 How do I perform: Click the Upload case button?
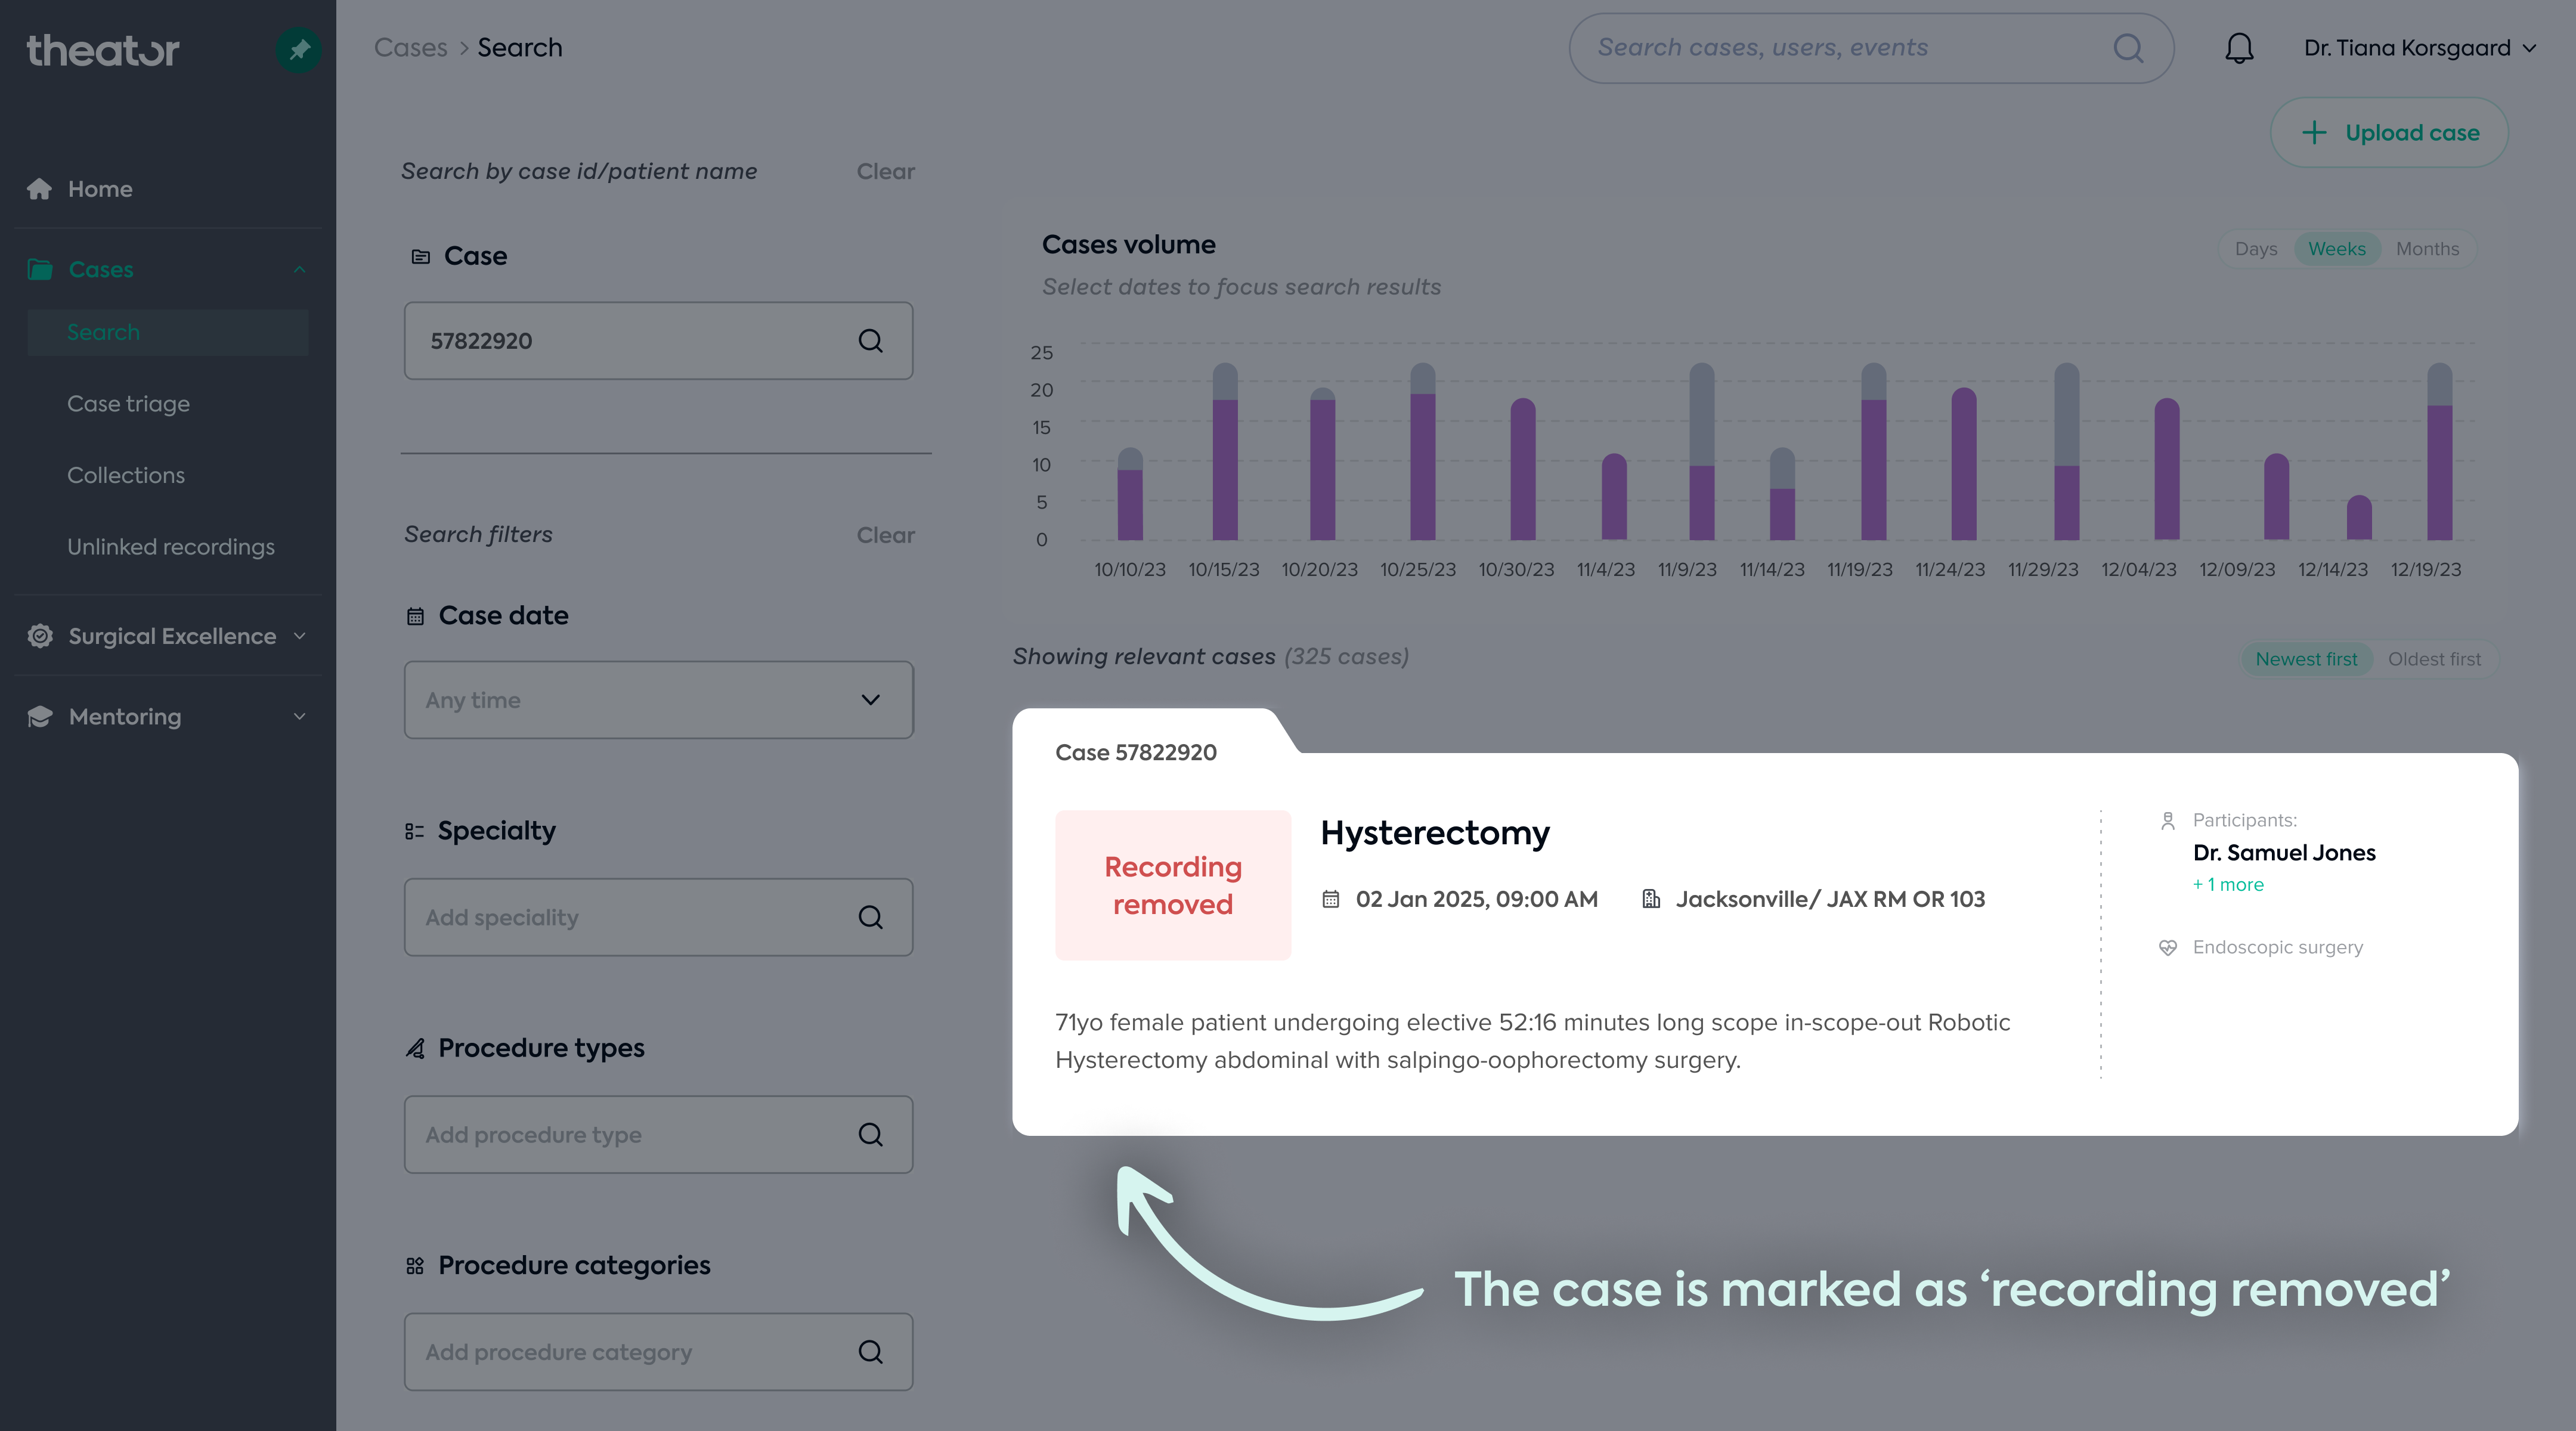coord(2388,132)
